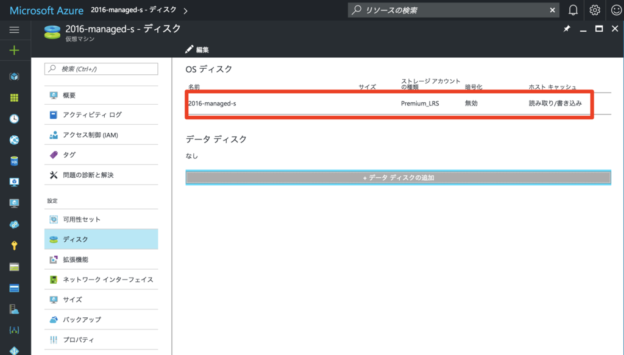The height and width of the screenshot is (355, 624).
Task: Open All Resources grid icon in left rail
Action: point(14,97)
